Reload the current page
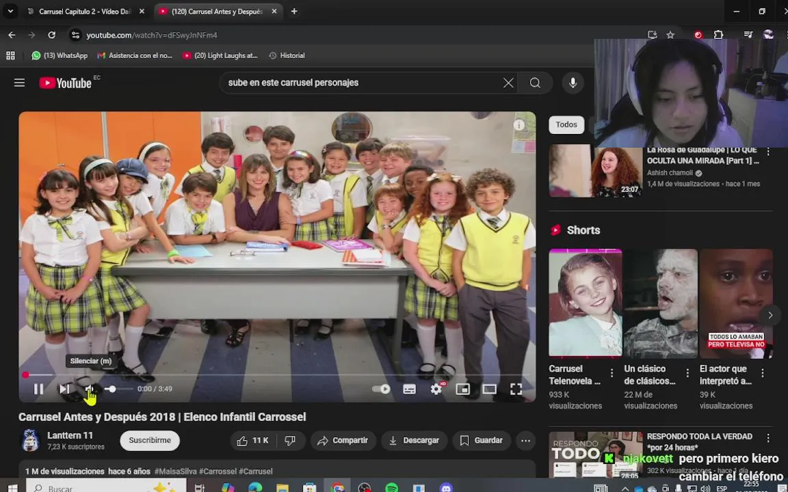This screenshot has height=492, width=788. pos(52,35)
